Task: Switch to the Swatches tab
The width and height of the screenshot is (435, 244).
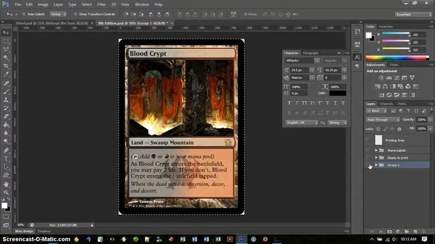Action: coord(386,26)
